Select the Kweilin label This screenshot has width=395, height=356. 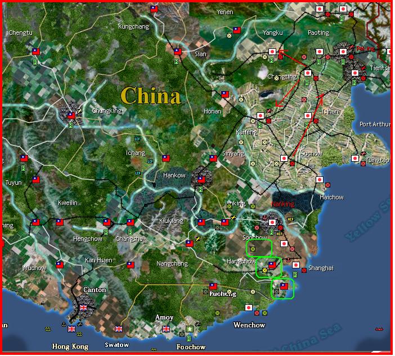point(68,203)
